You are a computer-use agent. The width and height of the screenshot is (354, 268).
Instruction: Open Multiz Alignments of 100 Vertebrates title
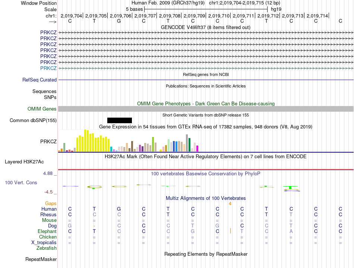(206, 198)
